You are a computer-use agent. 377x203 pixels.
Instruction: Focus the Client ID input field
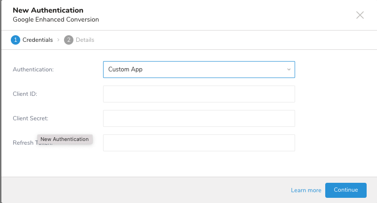point(199,94)
